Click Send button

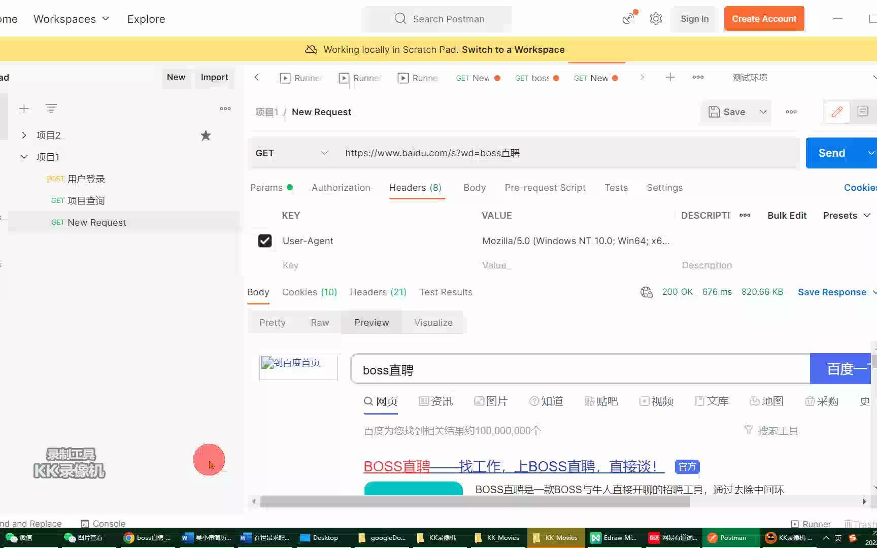(x=832, y=153)
